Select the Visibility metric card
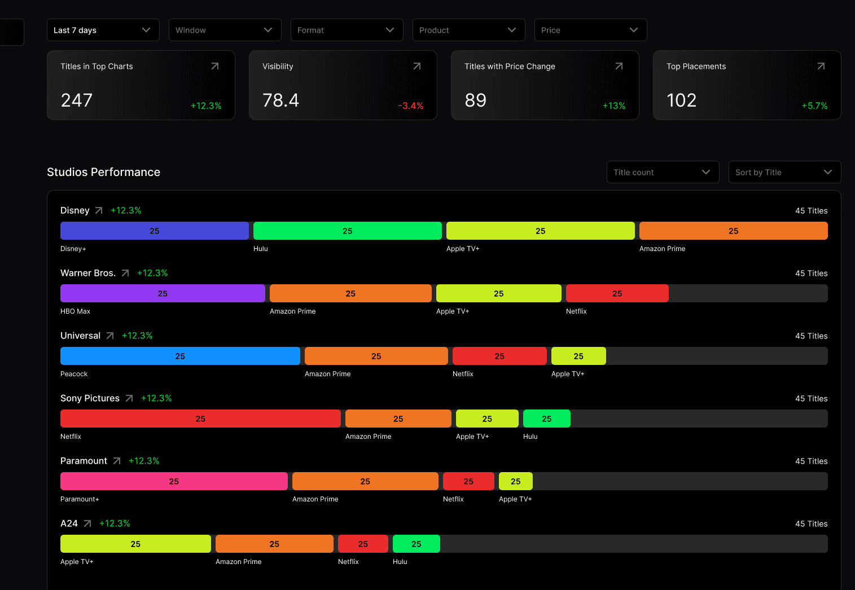 coord(343,85)
